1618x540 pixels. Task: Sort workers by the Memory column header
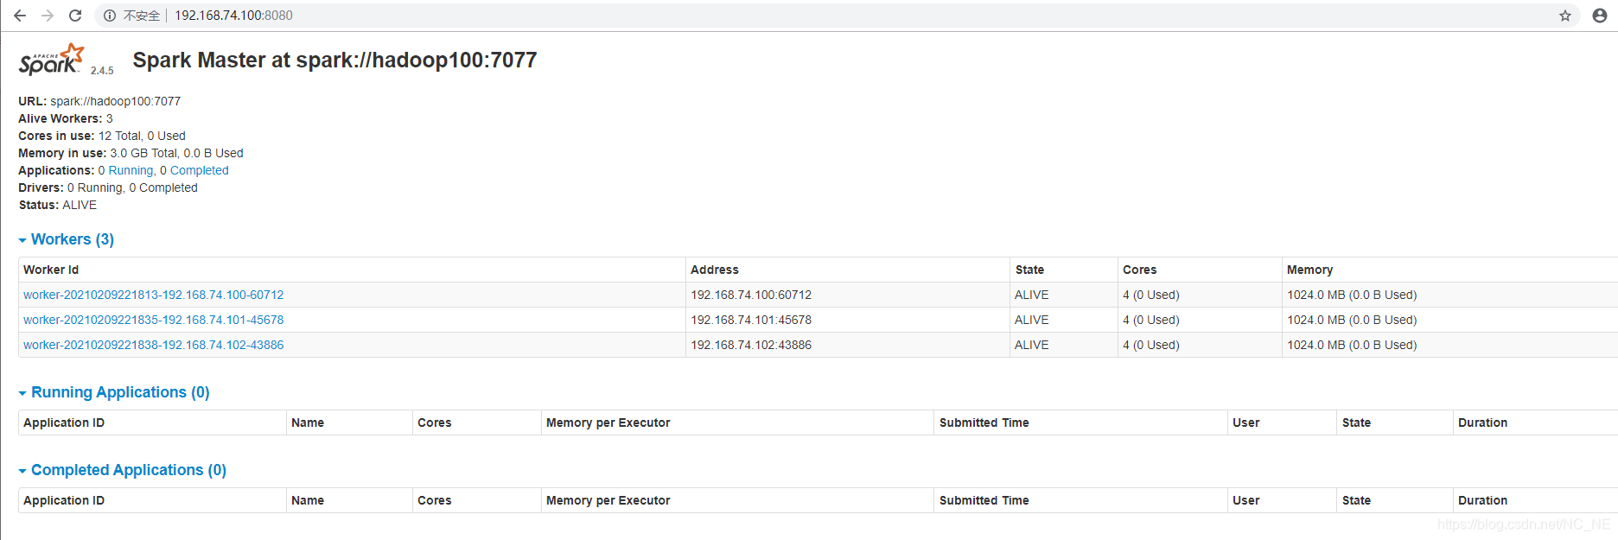(x=1309, y=270)
